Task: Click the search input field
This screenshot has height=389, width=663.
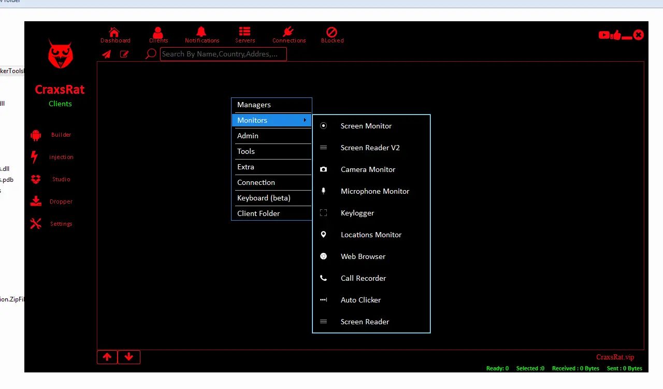Action: pos(223,54)
